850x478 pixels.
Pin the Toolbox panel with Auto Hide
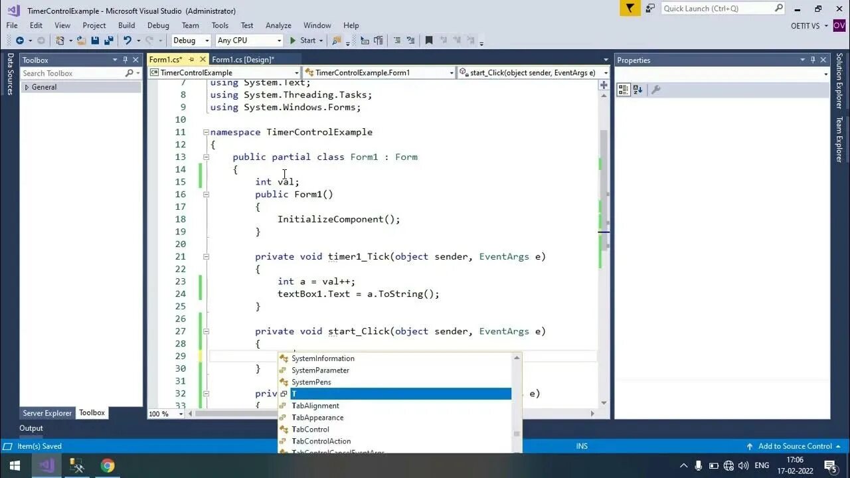(126, 60)
